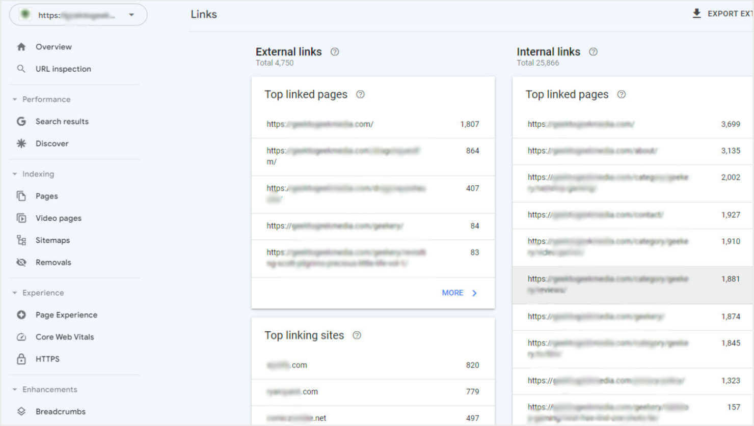This screenshot has width=754, height=426.
Task: Select the Core Web Vitals icon
Action: (x=21, y=336)
